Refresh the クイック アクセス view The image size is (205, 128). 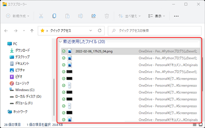pos(100,30)
